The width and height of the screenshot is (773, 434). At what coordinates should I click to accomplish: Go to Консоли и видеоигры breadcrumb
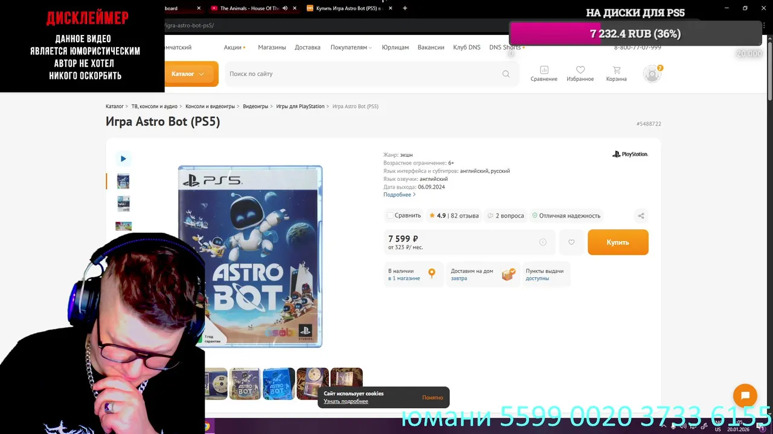(210, 107)
